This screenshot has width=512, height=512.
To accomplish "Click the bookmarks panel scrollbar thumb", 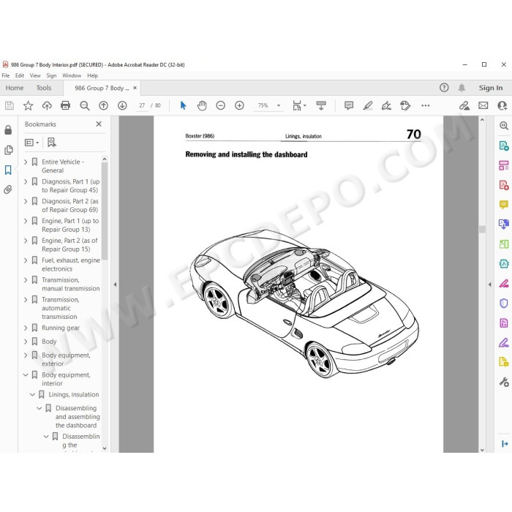I will coord(105,211).
